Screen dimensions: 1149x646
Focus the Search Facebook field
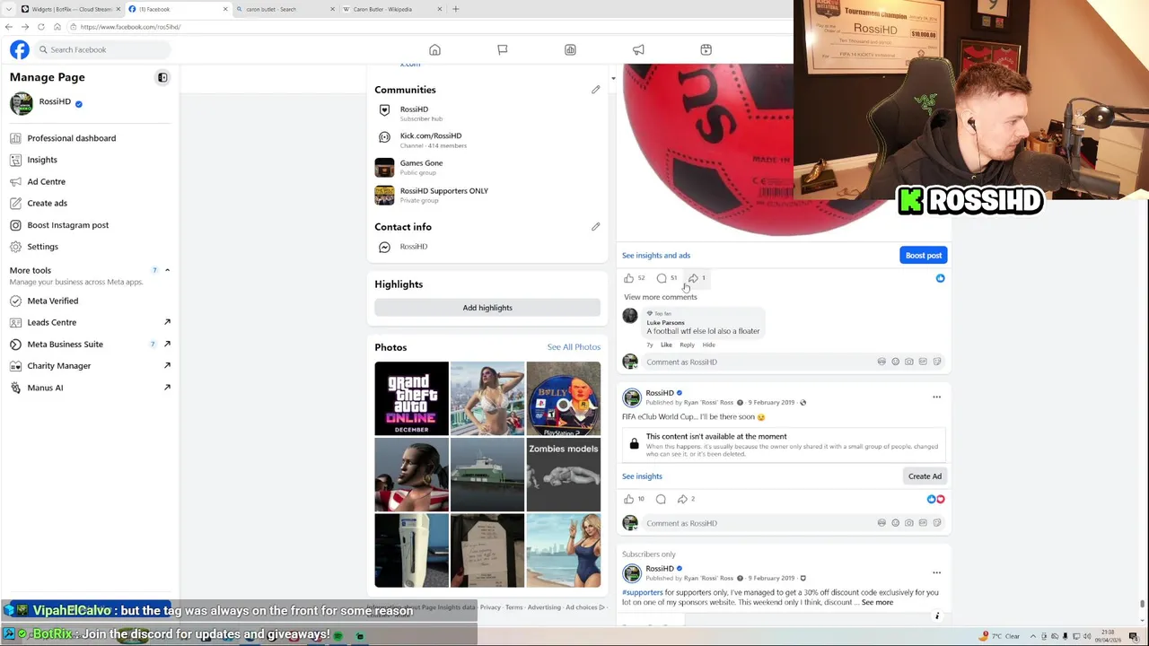pos(101,49)
